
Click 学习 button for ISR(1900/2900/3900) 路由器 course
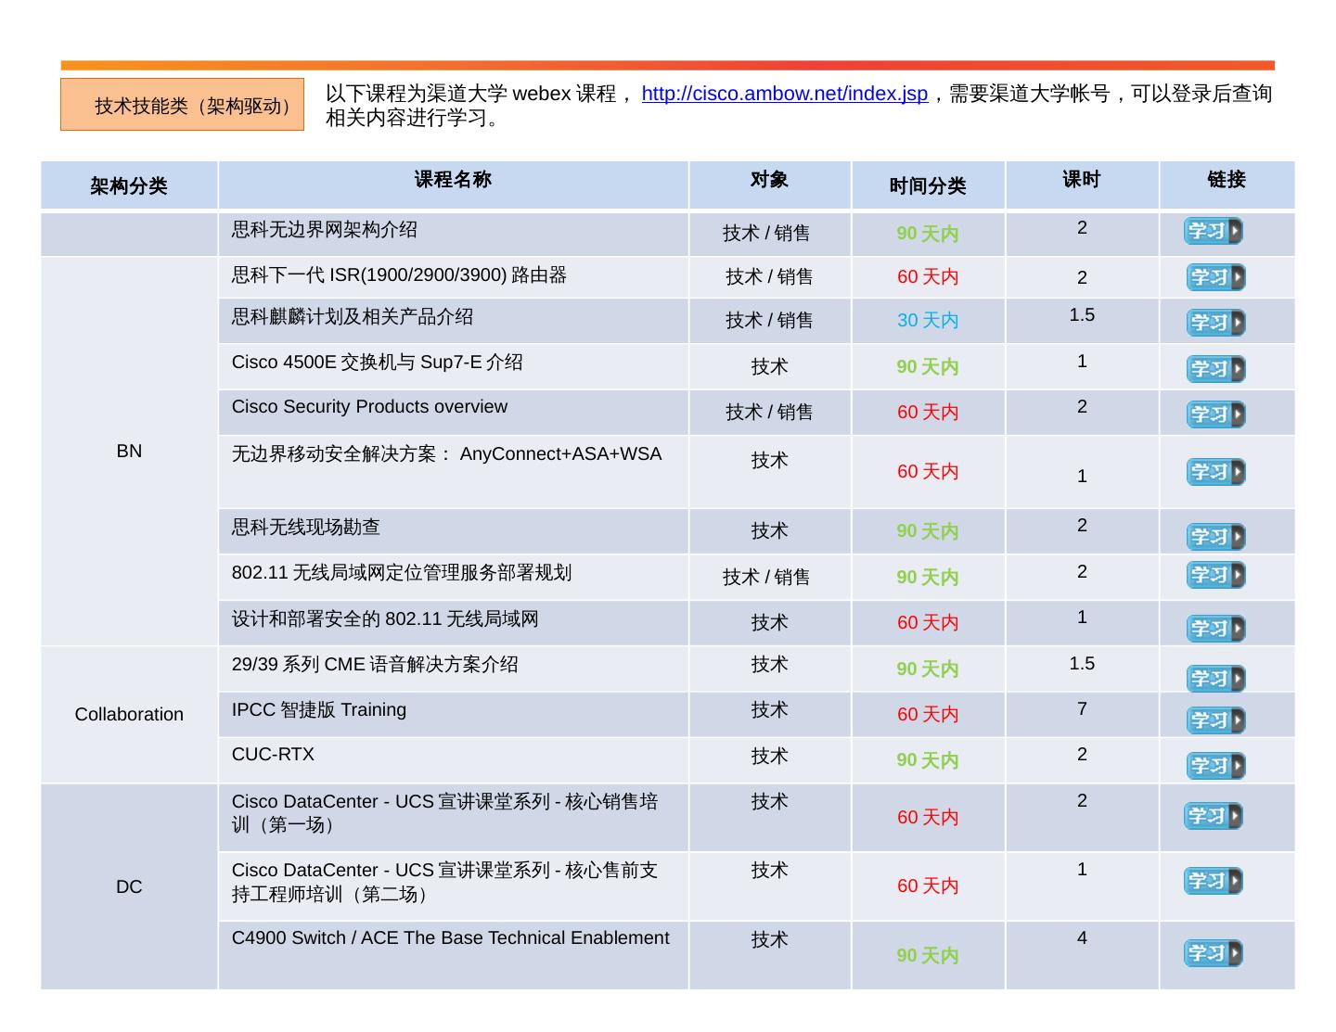[1215, 277]
